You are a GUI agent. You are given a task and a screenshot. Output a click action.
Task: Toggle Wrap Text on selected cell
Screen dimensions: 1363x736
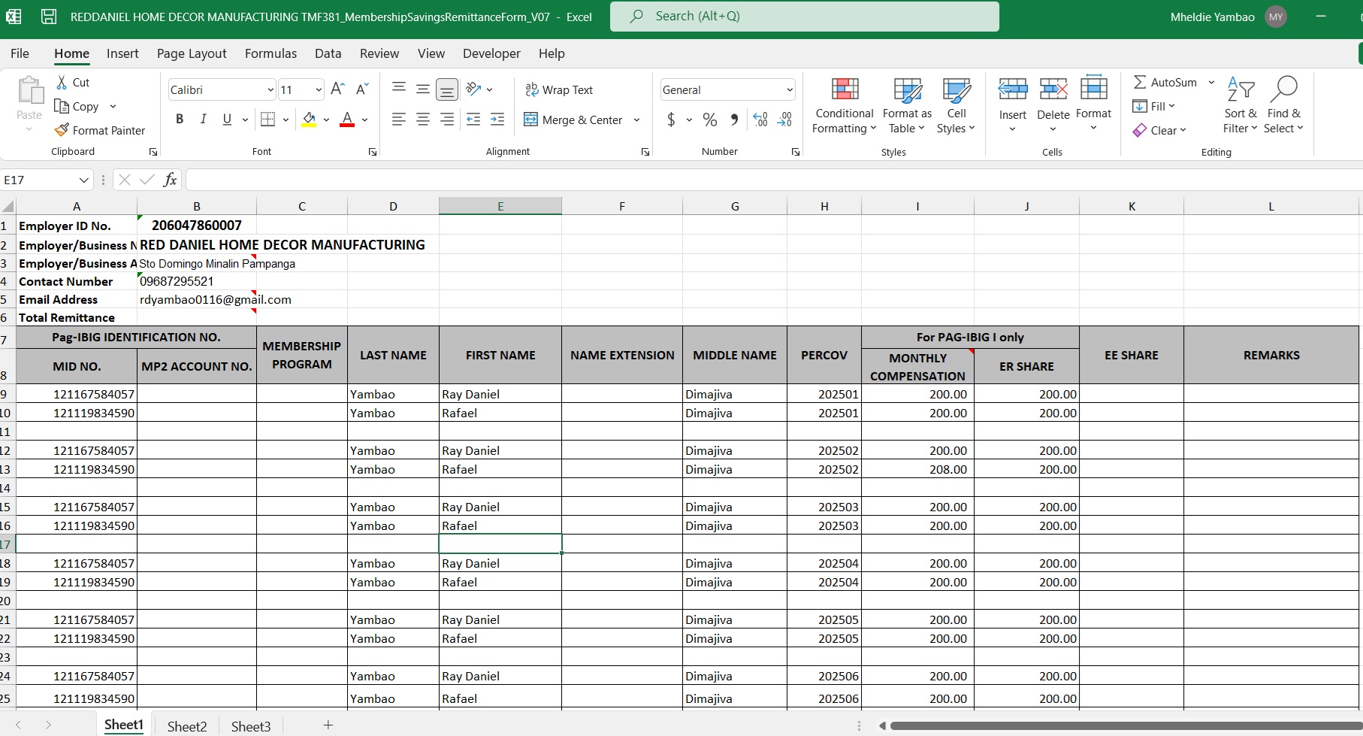click(559, 89)
